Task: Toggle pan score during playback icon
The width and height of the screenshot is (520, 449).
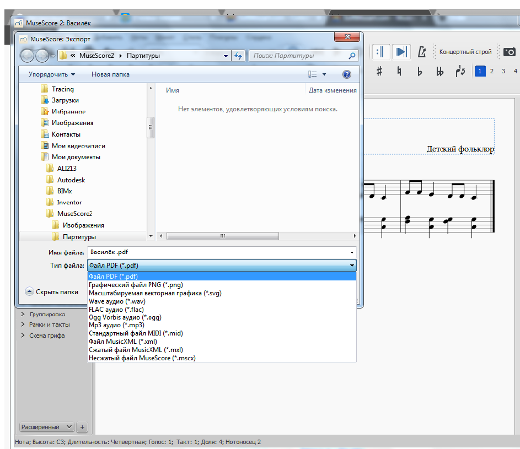Action: pos(401,52)
